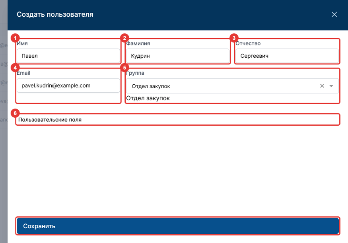Save the user with Сохранить button

pyautogui.click(x=177, y=226)
